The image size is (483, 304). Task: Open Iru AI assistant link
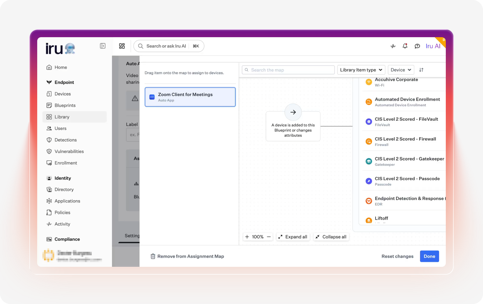click(x=433, y=46)
